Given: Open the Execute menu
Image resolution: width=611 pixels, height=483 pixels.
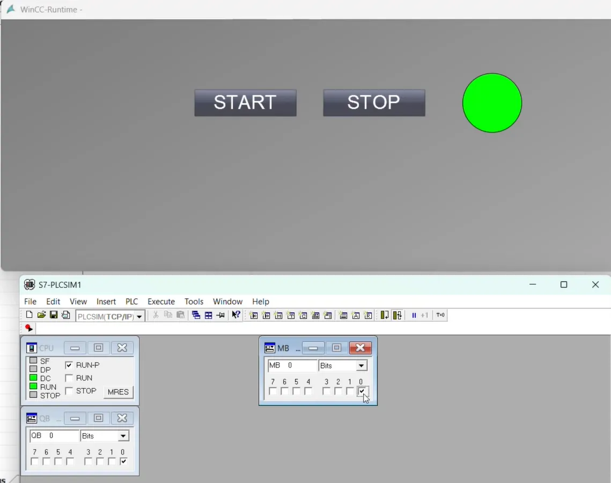Looking at the screenshot, I should (x=161, y=301).
